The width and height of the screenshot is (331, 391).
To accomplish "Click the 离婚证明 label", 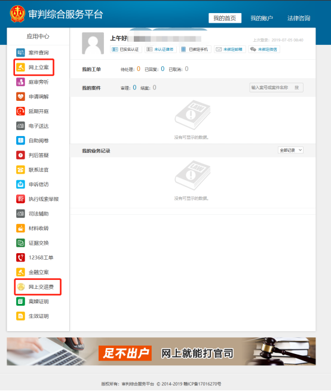I will [x=39, y=301].
